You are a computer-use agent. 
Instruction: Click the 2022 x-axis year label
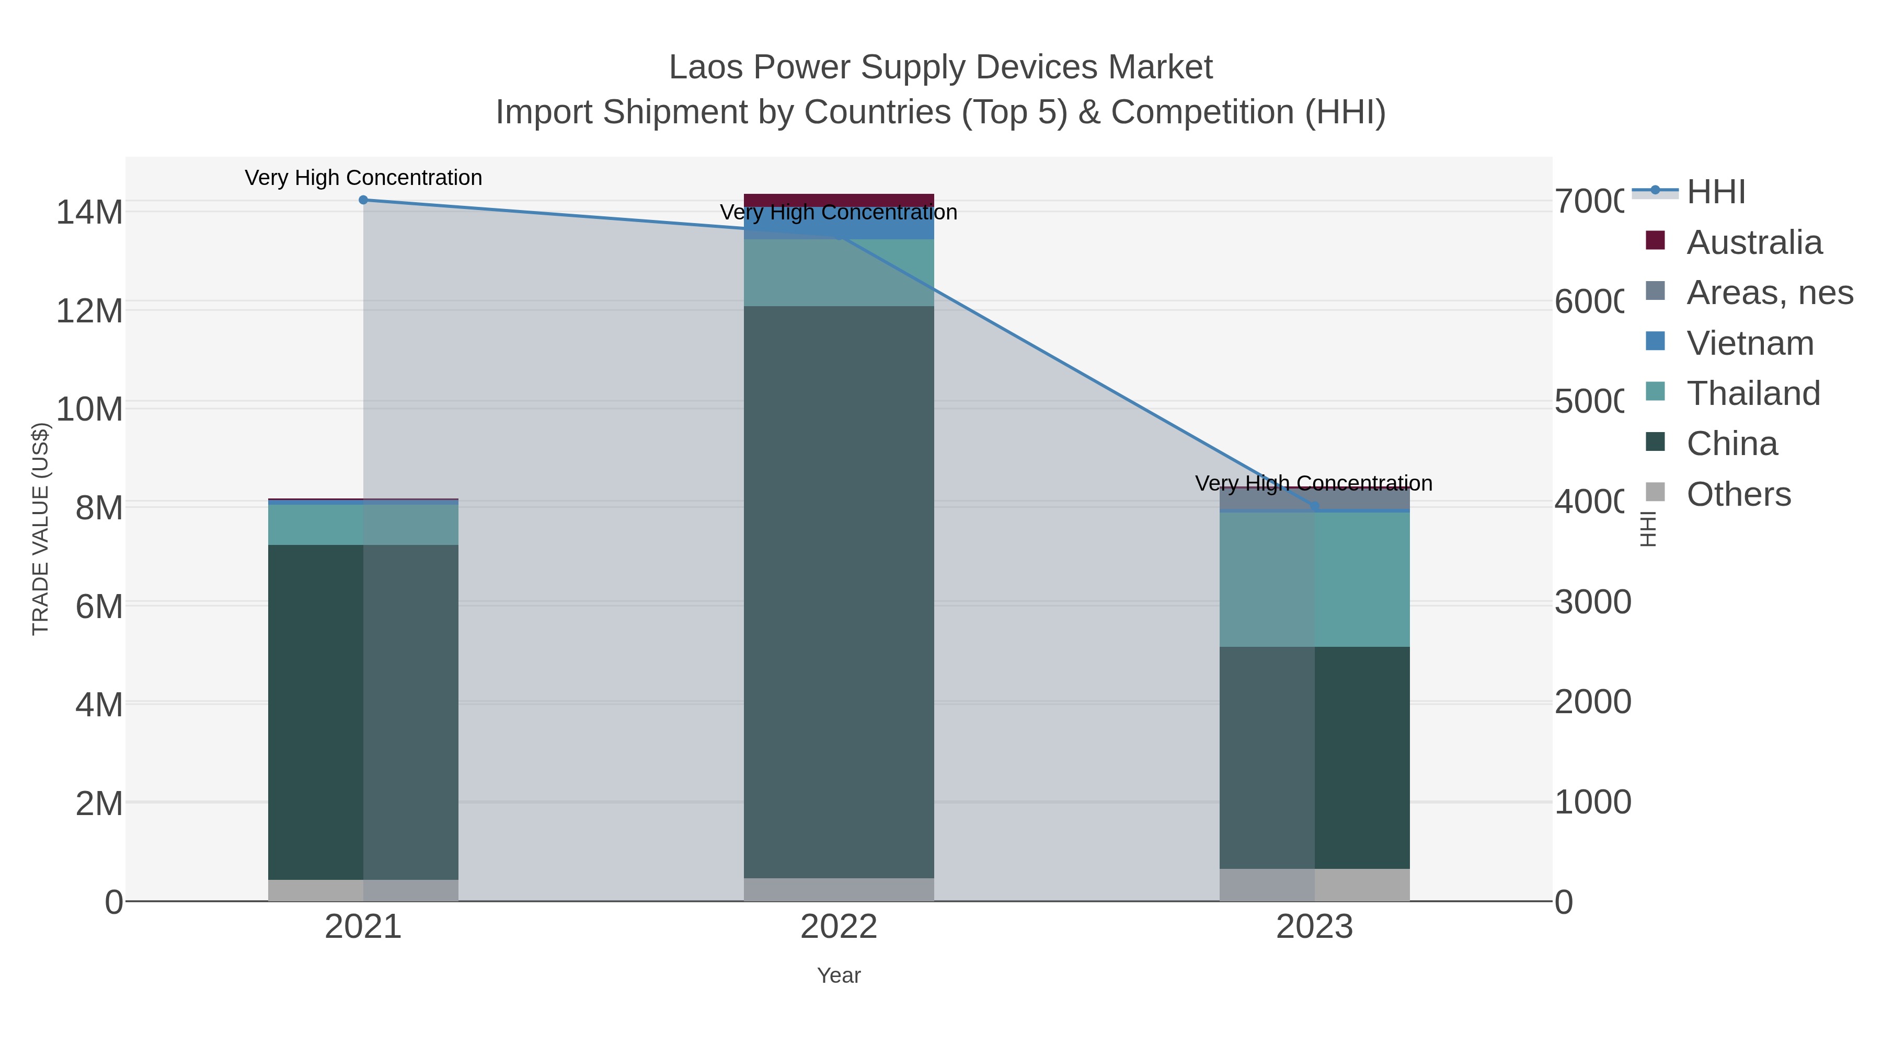point(839,927)
